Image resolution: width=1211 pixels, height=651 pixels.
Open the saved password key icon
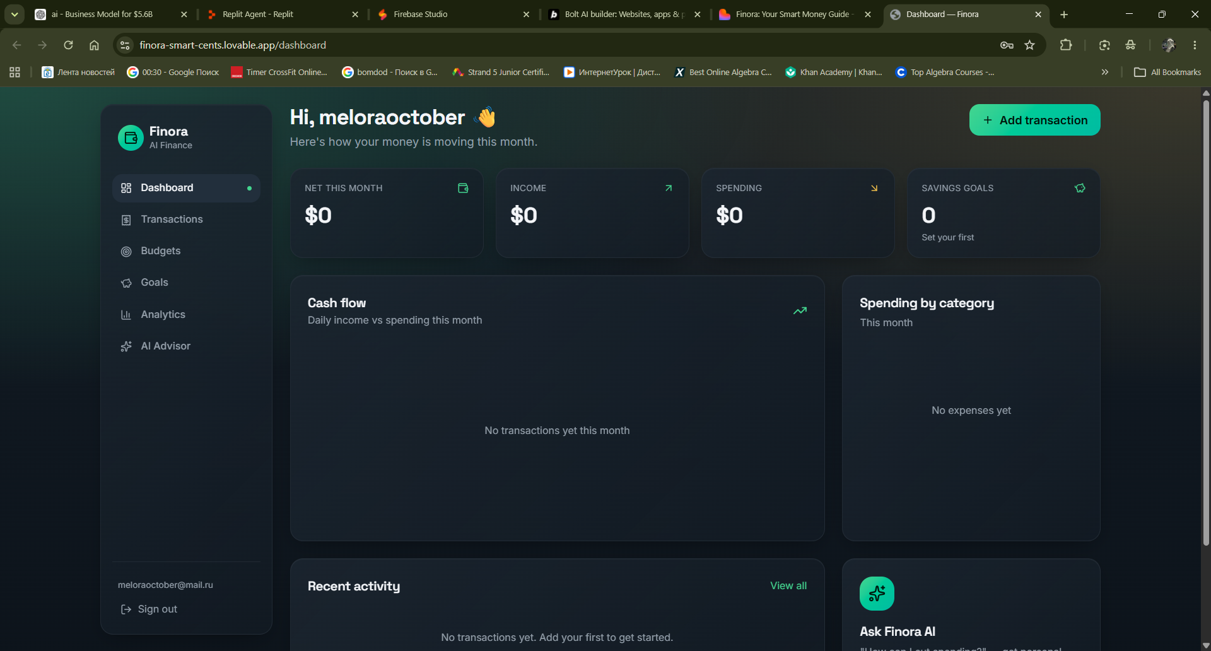[1007, 45]
